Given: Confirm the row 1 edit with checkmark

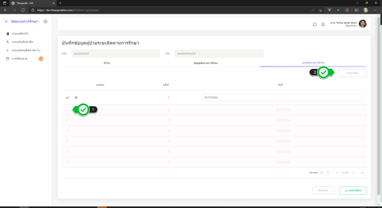Looking at the screenshot, I should (67, 97).
